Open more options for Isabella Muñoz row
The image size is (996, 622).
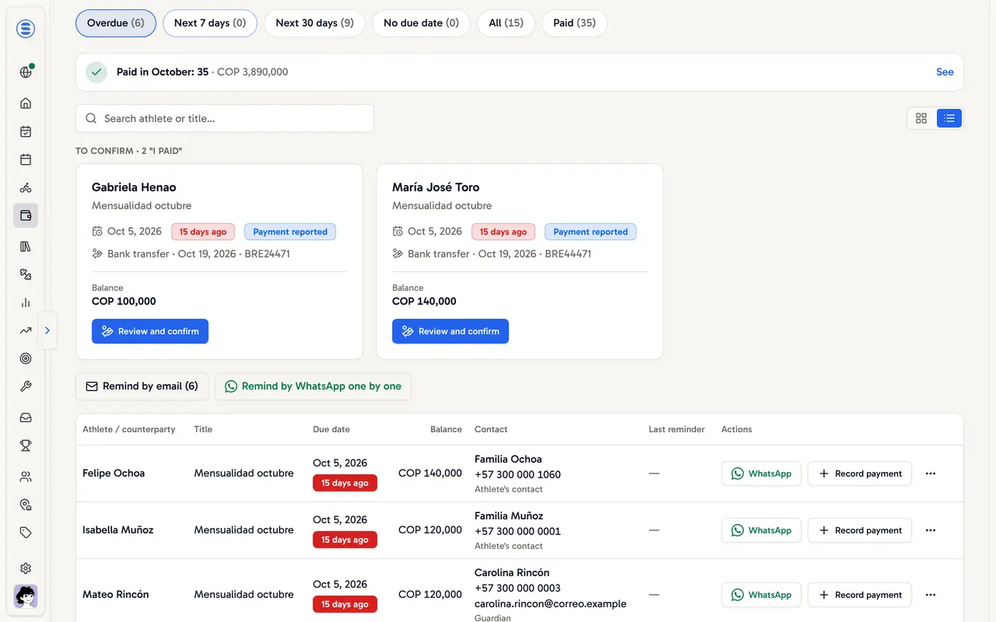tap(930, 530)
